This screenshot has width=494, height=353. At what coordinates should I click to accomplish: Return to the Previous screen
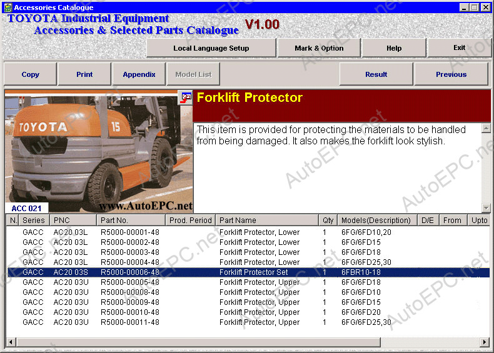(451, 74)
